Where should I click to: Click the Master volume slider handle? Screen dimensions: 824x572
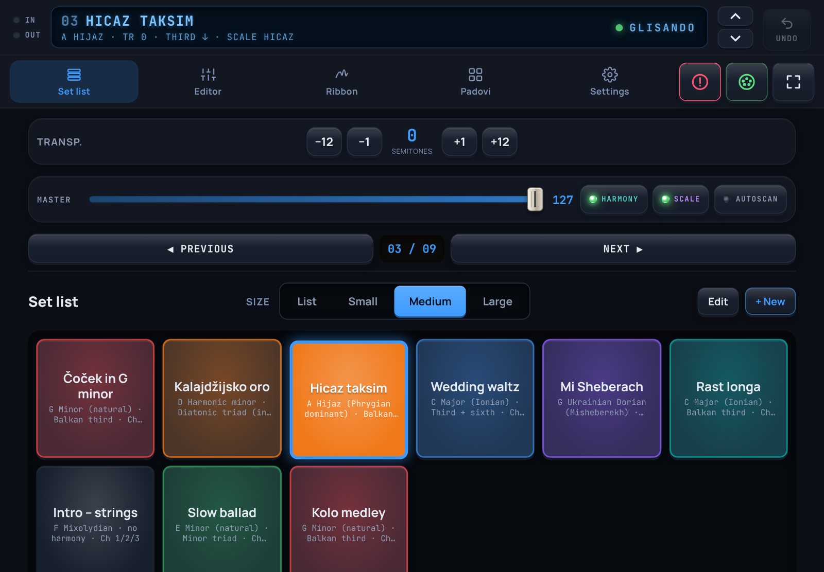[535, 199]
